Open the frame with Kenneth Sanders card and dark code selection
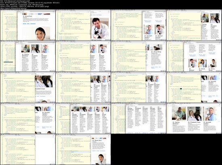Image resolution: width=222 pixels, height=165 pixels. point(194,87)
